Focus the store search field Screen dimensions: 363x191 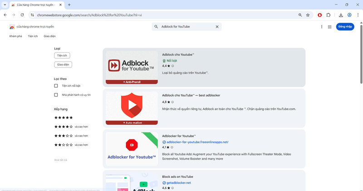pos(186,27)
